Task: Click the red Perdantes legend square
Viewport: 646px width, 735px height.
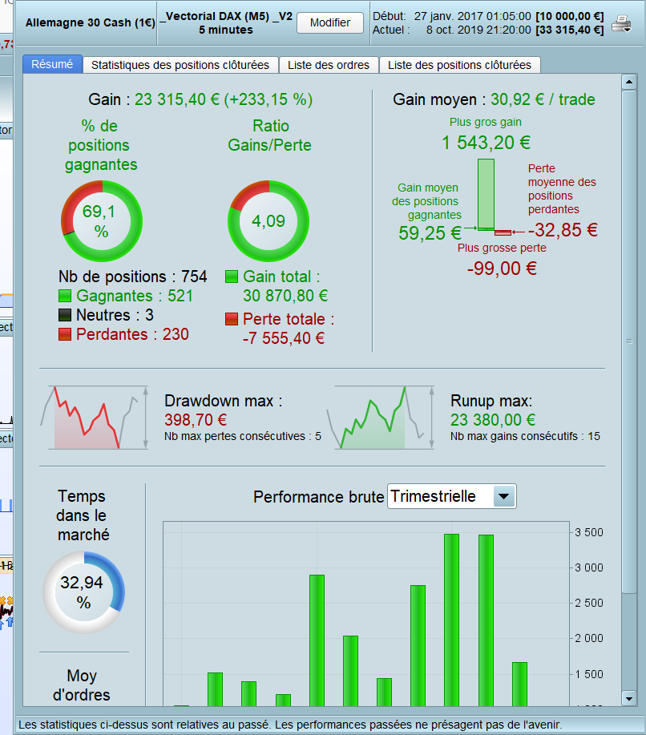Action: point(65,334)
